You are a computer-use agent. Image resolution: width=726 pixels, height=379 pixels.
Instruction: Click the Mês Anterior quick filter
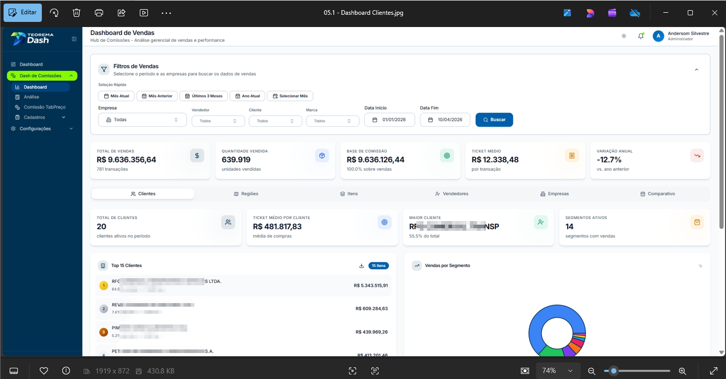[x=157, y=96]
